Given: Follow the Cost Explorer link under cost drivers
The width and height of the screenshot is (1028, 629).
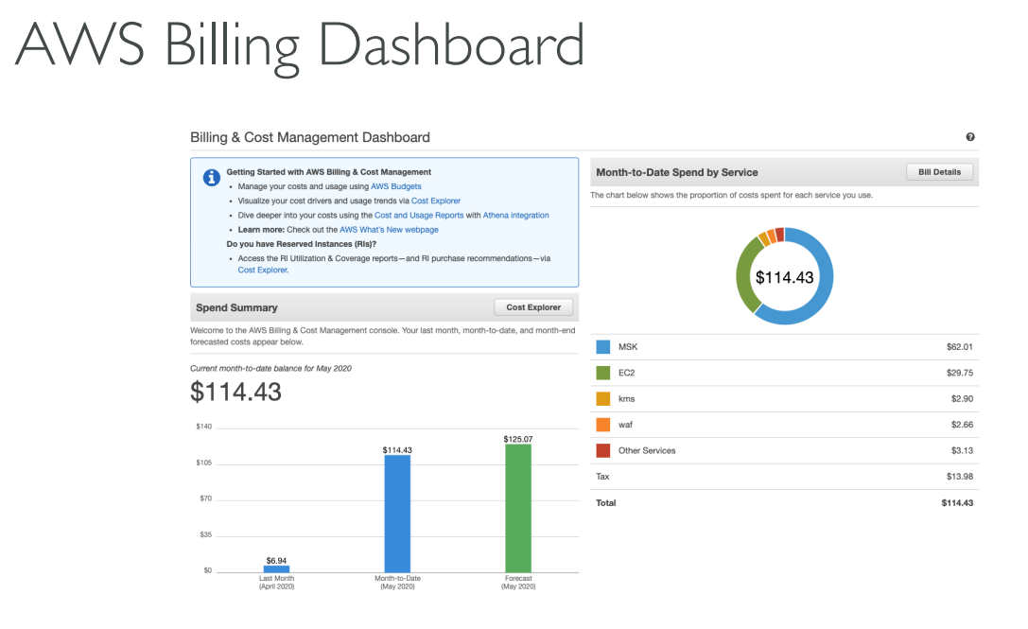Looking at the screenshot, I should [x=436, y=201].
